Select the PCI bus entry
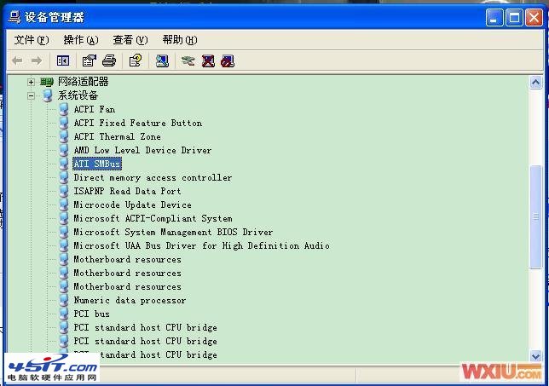The image size is (549, 386). (91, 314)
